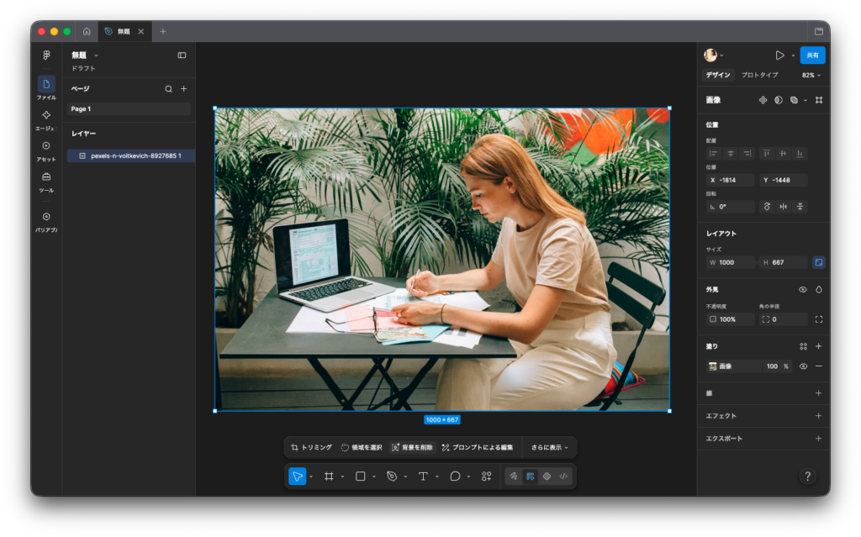Open the ファイル sidebar panel

pos(46,88)
